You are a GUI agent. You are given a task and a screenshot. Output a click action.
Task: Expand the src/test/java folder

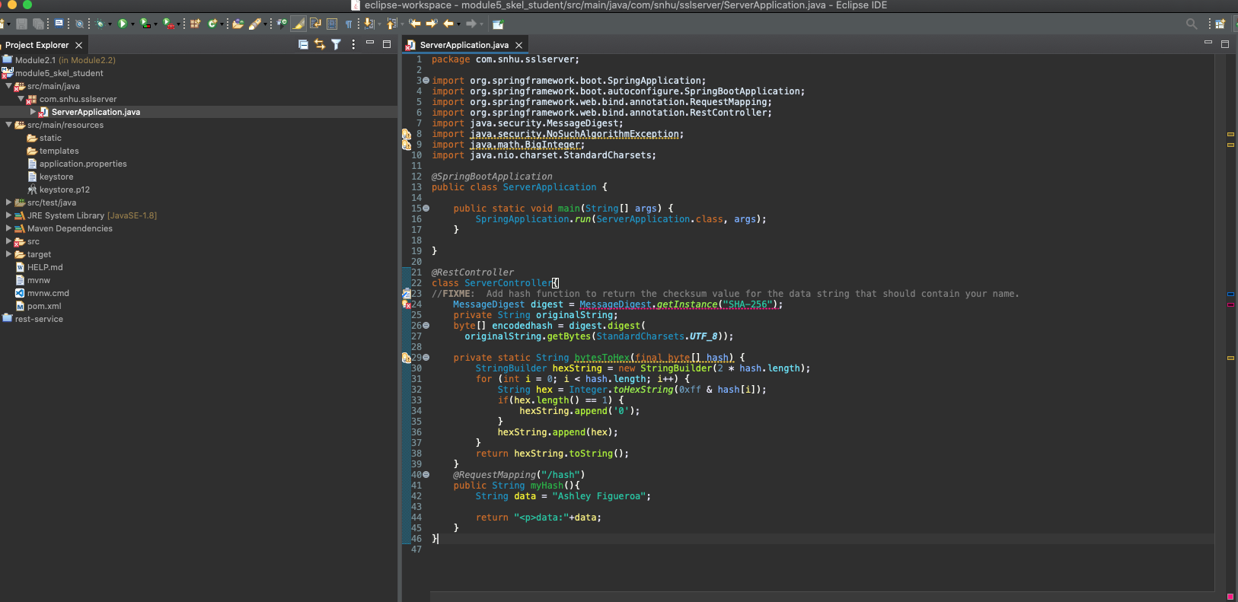point(8,202)
